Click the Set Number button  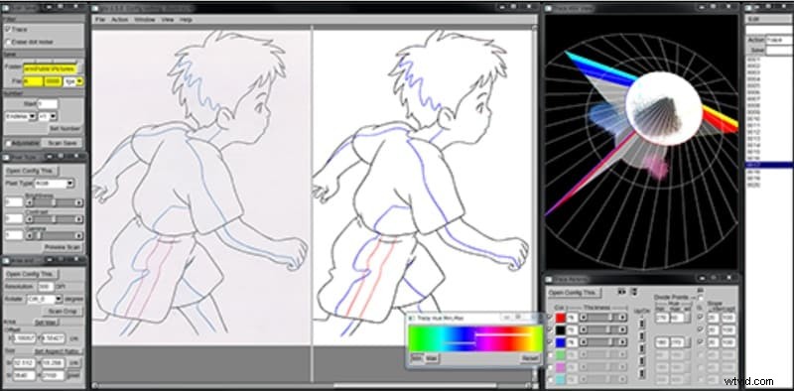(65, 129)
